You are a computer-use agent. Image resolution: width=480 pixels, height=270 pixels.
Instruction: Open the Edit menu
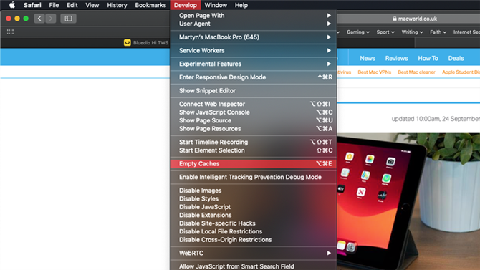[72, 5]
